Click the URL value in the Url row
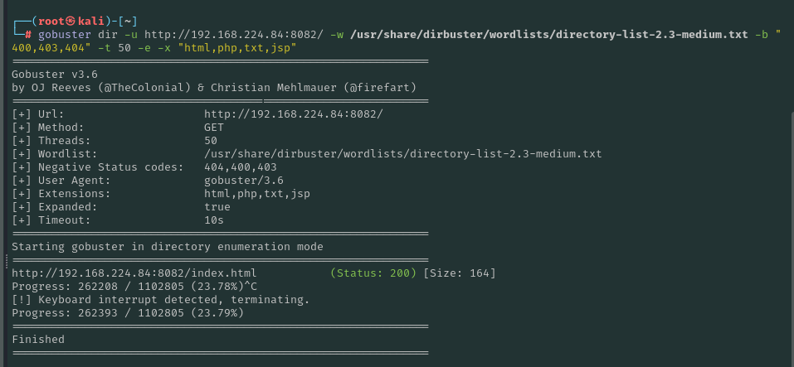This screenshot has height=367, width=794. (294, 113)
